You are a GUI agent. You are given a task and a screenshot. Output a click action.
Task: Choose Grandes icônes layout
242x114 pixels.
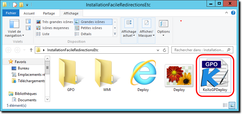tap(93, 22)
